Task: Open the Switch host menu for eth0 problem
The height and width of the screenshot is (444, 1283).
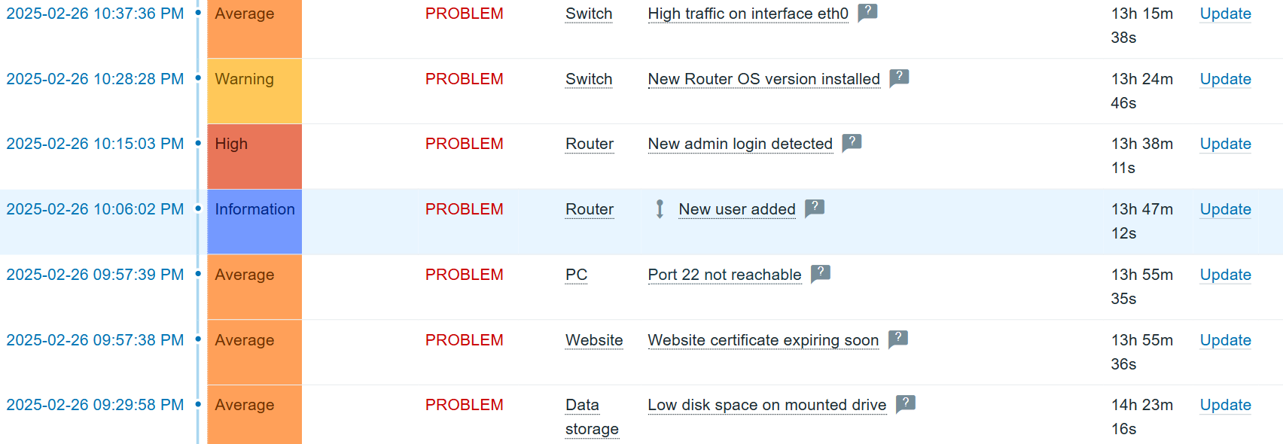Action: click(x=589, y=14)
